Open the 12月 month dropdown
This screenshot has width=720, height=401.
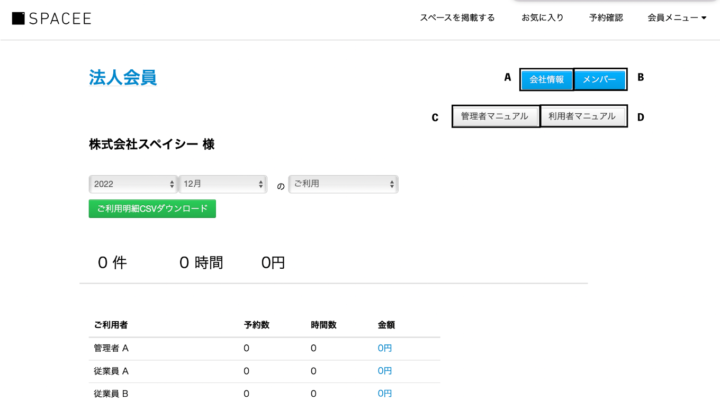(223, 184)
